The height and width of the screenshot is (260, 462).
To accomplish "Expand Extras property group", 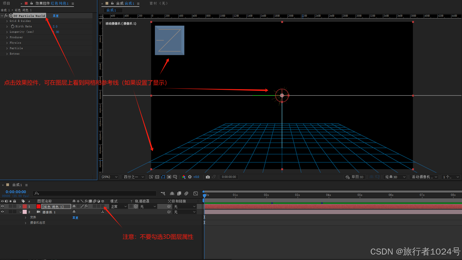I will coord(7,54).
